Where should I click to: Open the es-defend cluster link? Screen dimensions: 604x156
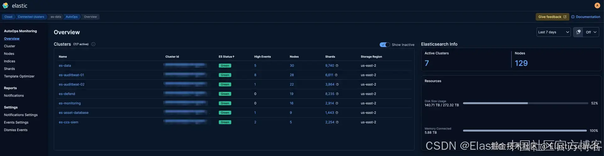click(x=67, y=94)
